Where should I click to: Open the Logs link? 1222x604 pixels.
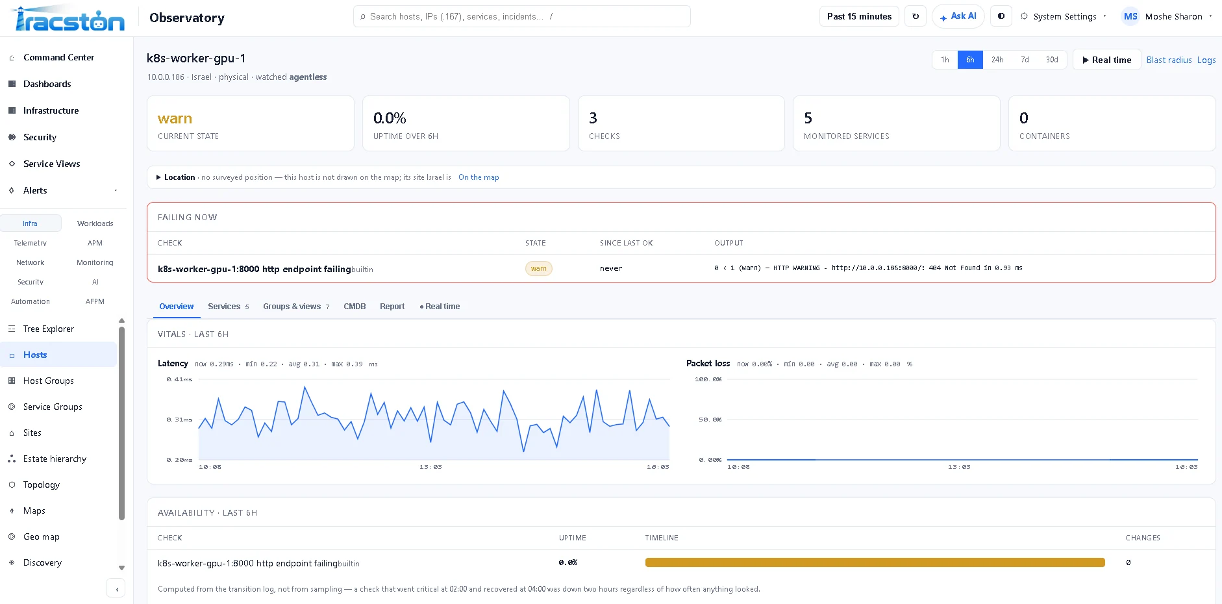[x=1206, y=60]
